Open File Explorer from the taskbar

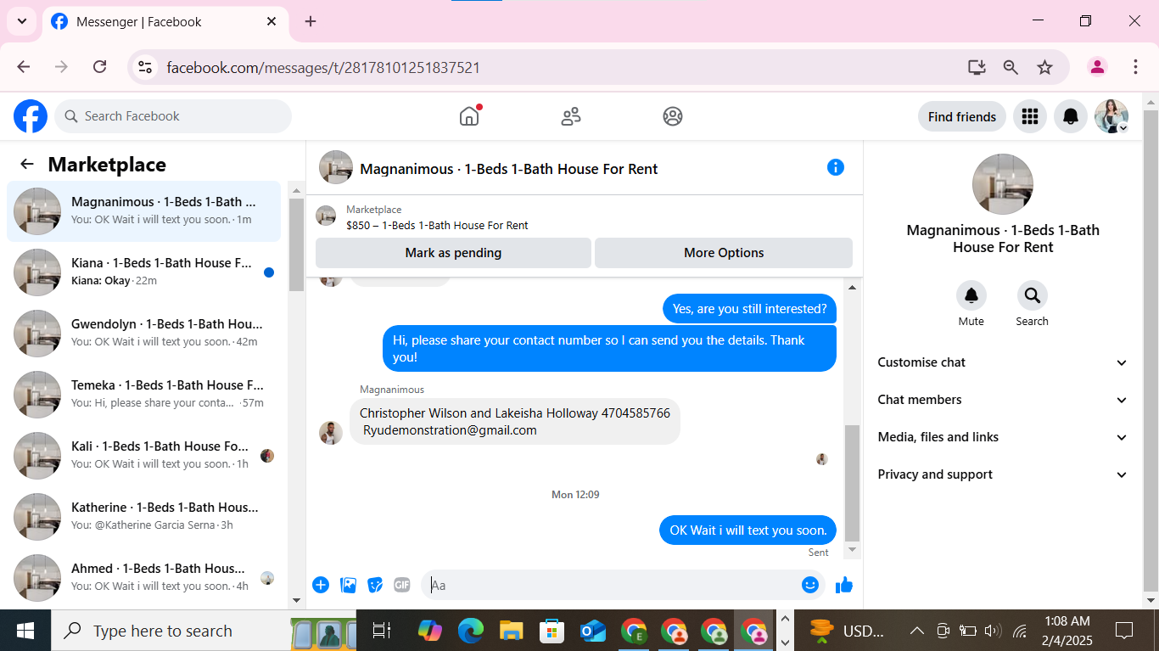coord(511,631)
